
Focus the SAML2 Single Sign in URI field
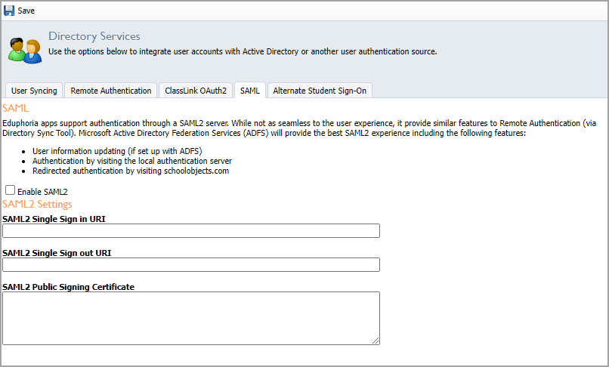pyautogui.click(x=191, y=230)
